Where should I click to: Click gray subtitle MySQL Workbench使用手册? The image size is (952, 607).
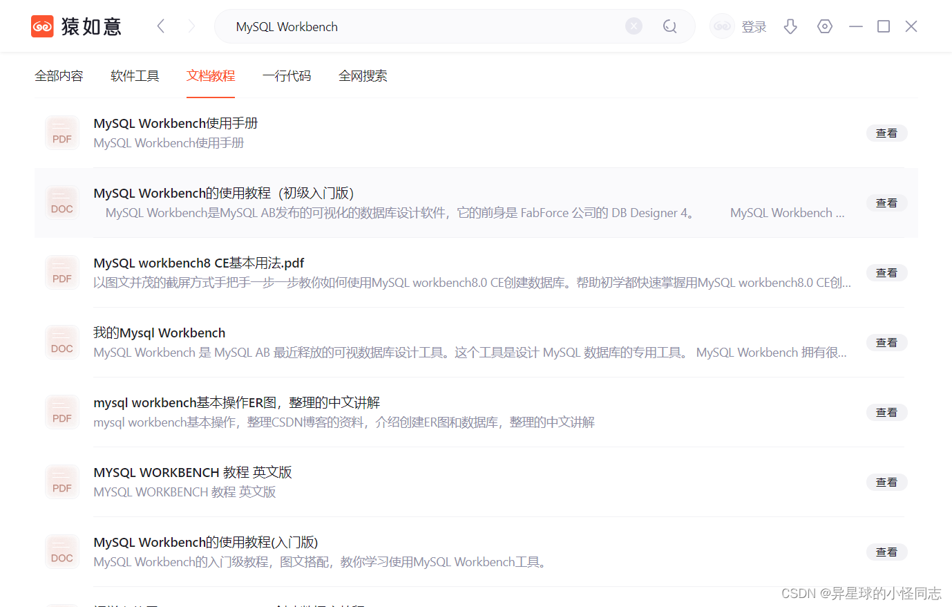tap(169, 143)
